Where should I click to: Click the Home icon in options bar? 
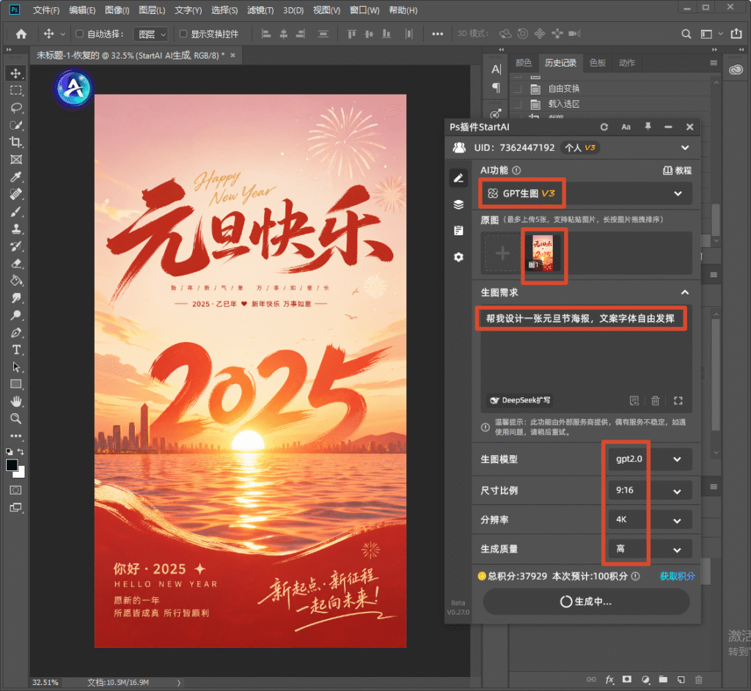(21, 34)
